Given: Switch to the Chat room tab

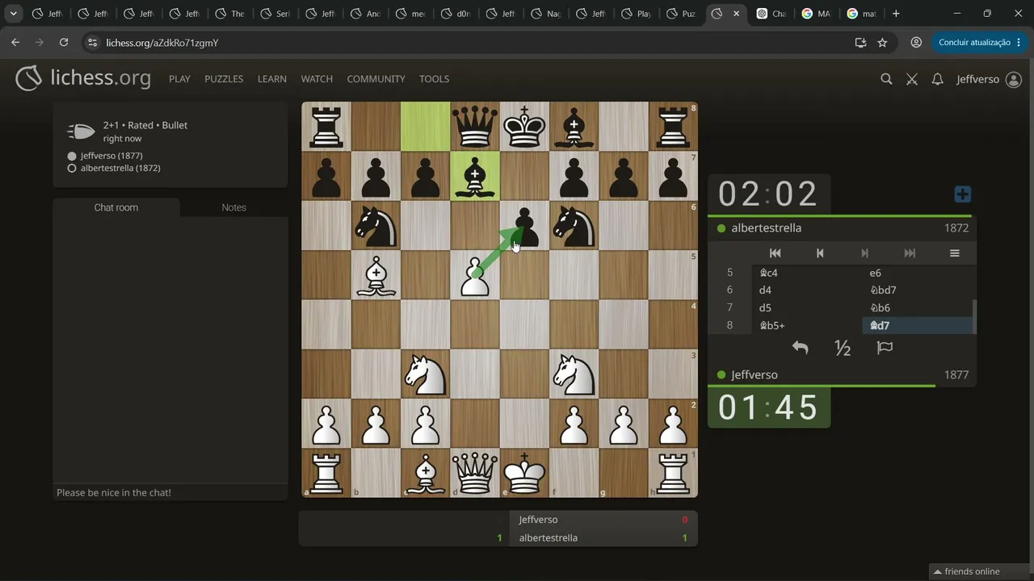Looking at the screenshot, I should 116,207.
